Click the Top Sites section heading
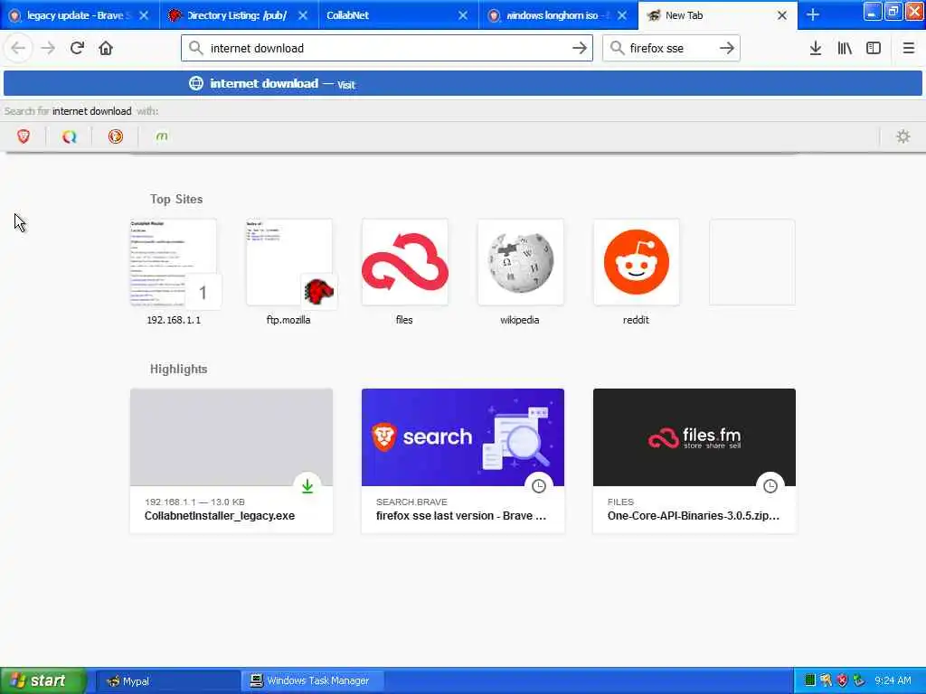 176,199
